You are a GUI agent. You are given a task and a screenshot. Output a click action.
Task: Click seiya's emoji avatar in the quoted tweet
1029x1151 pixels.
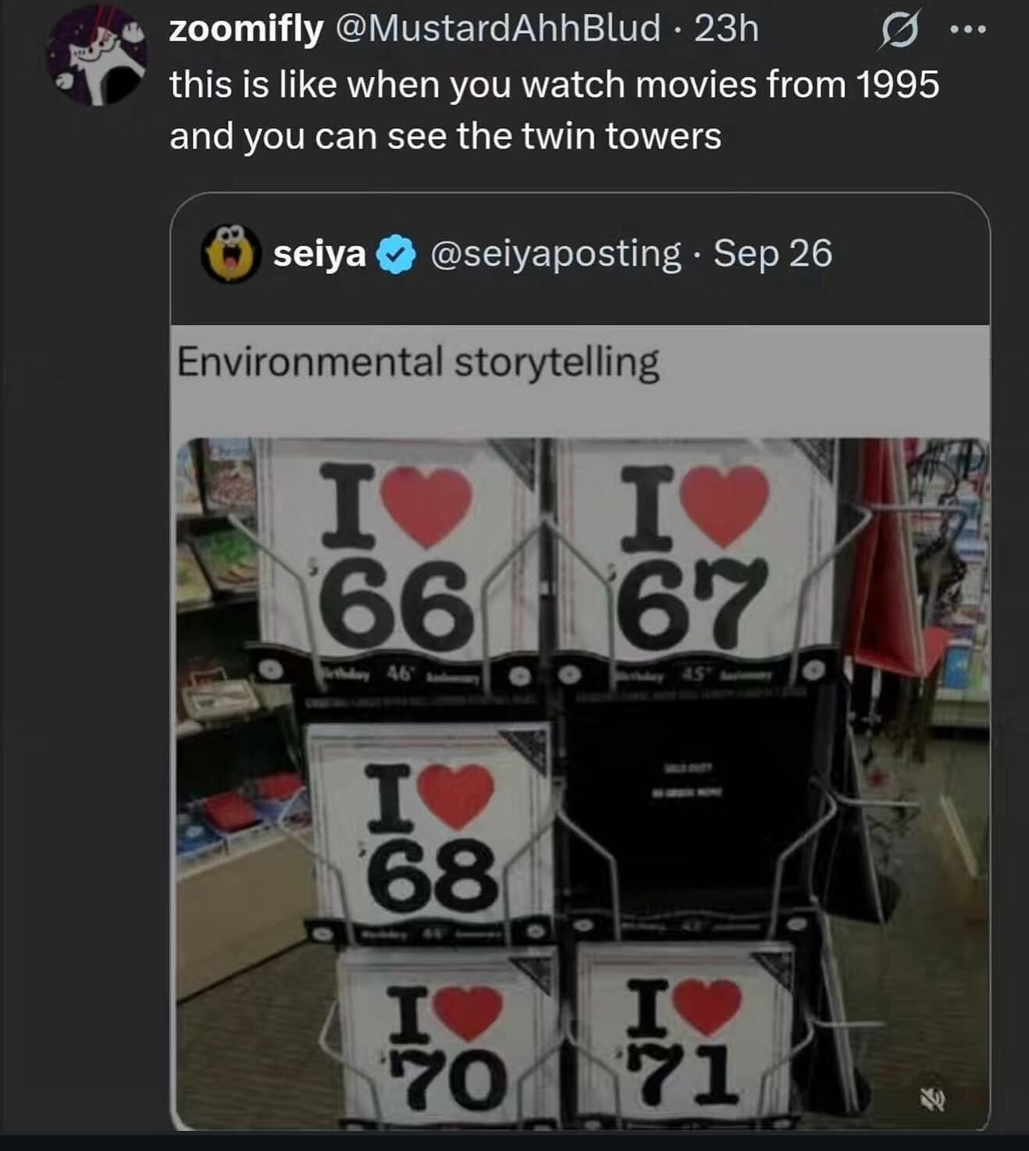click(x=230, y=254)
